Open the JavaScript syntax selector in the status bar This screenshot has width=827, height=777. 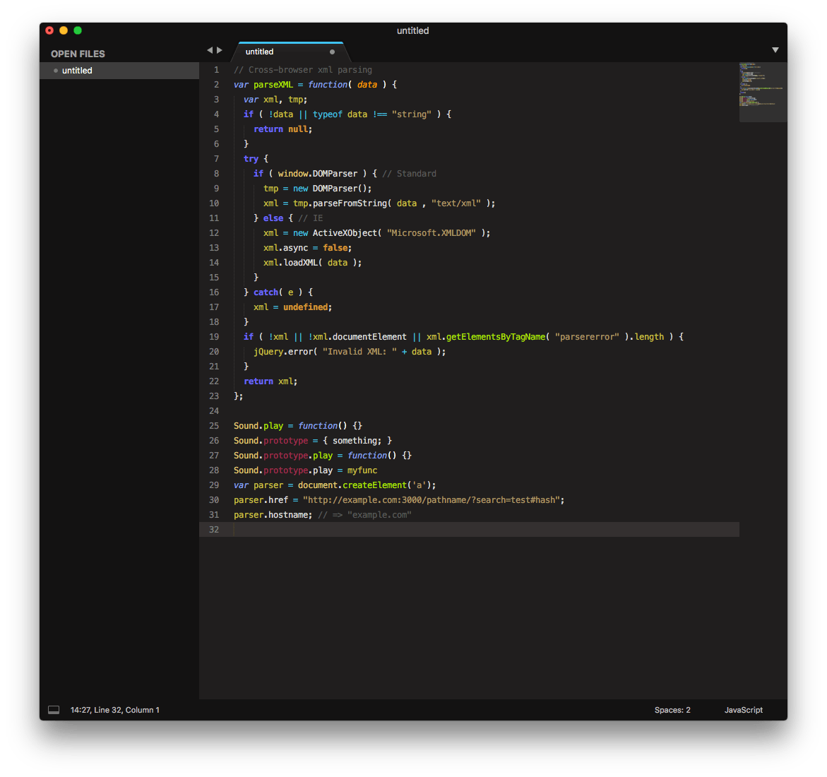pyautogui.click(x=743, y=709)
